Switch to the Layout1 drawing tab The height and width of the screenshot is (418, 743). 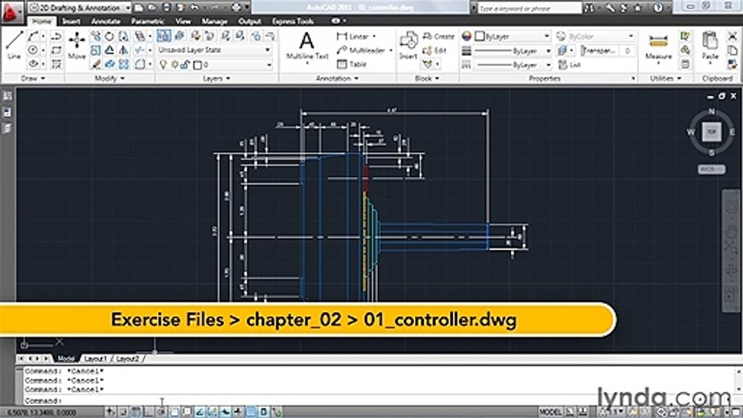tap(96, 359)
